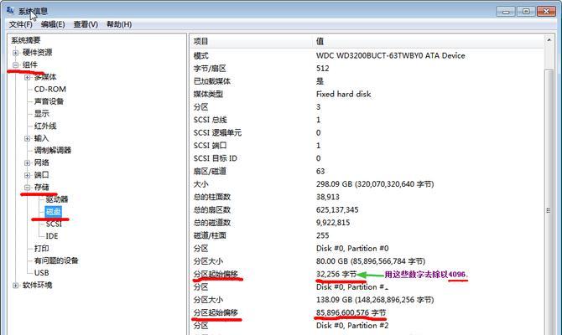Select the 总的扇区数 625,137,345 value
The width and height of the screenshot is (562, 335).
click(337, 209)
